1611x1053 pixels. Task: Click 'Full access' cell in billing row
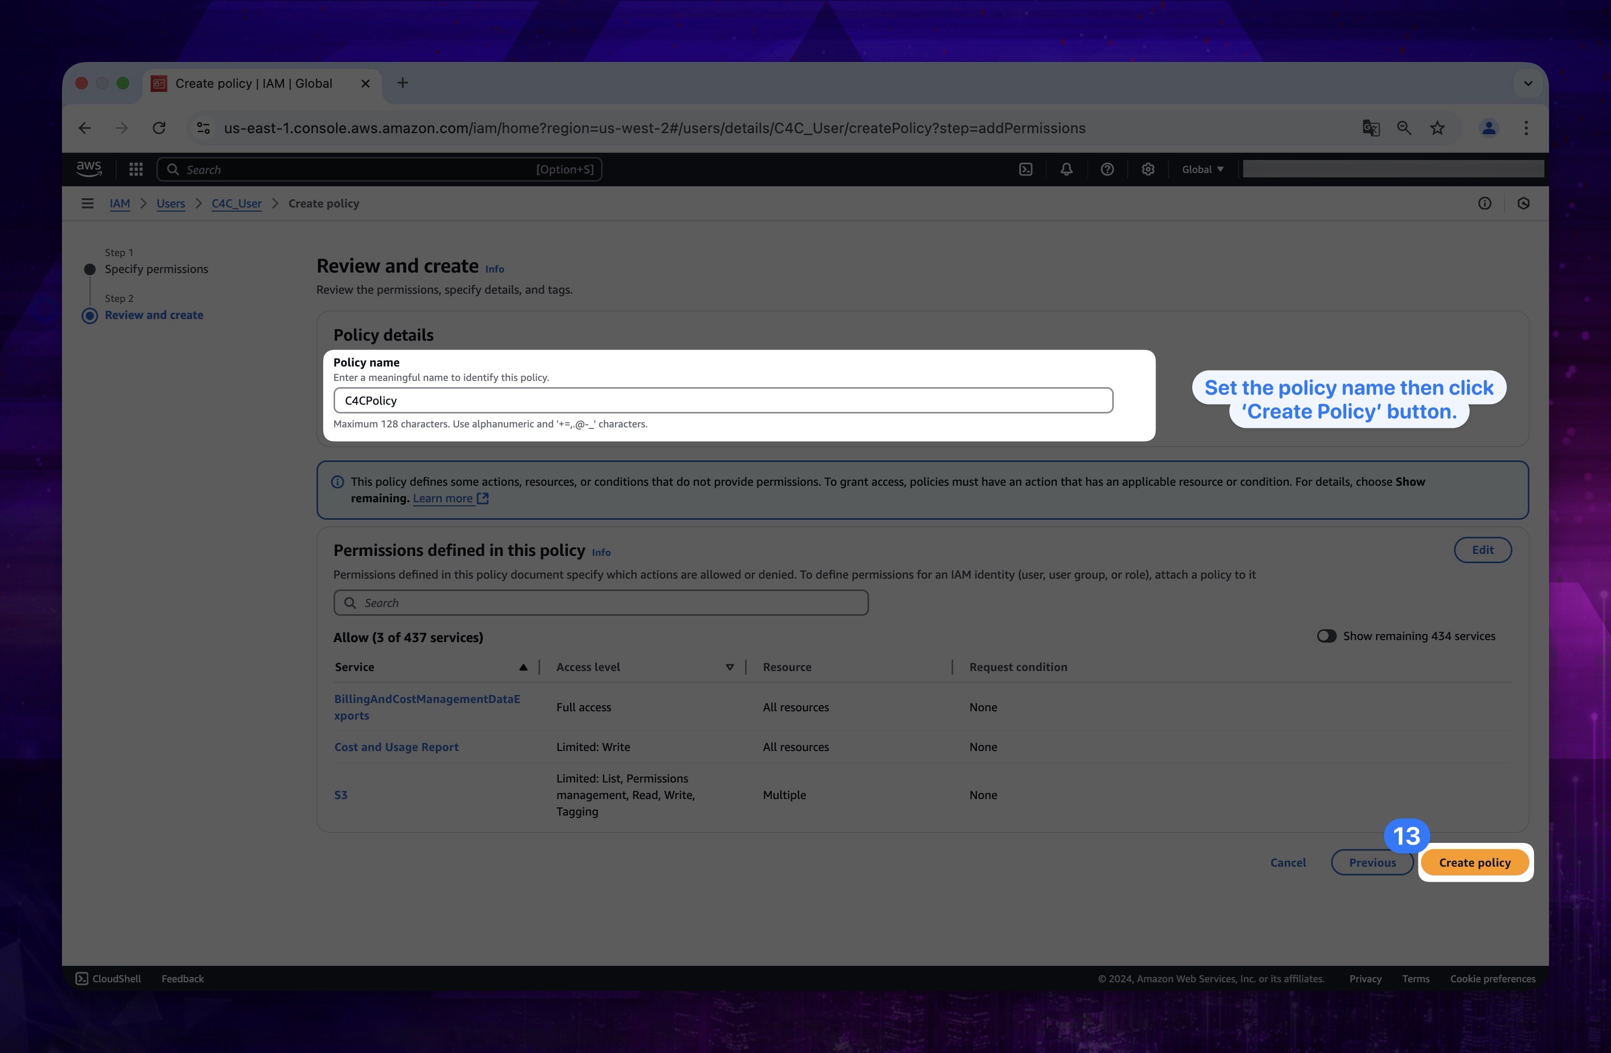click(583, 707)
